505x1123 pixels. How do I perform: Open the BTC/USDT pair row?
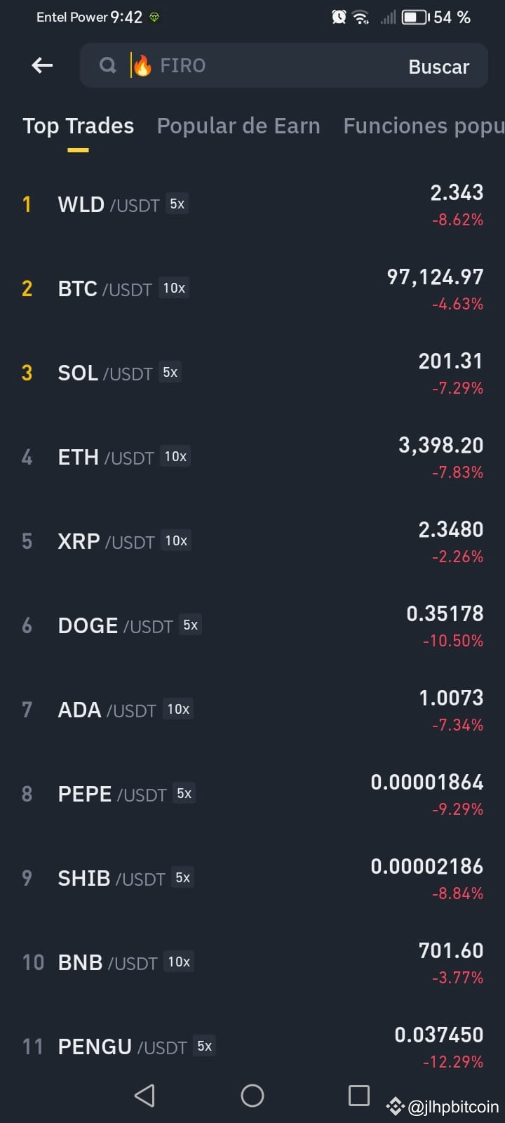coord(252,288)
